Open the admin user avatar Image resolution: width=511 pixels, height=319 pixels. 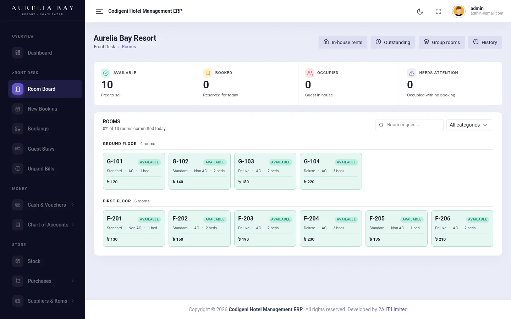coord(458,11)
